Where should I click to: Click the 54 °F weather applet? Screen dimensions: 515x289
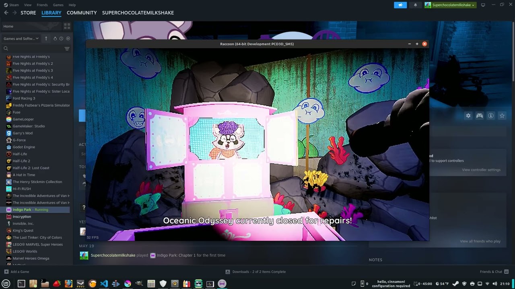click(x=442, y=284)
